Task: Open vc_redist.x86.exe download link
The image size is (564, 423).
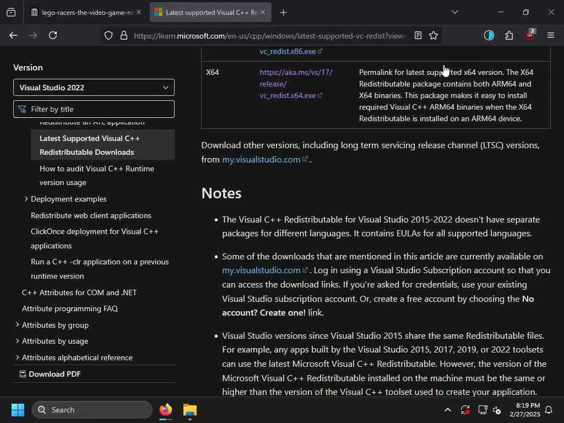Action: click(291, 51)
